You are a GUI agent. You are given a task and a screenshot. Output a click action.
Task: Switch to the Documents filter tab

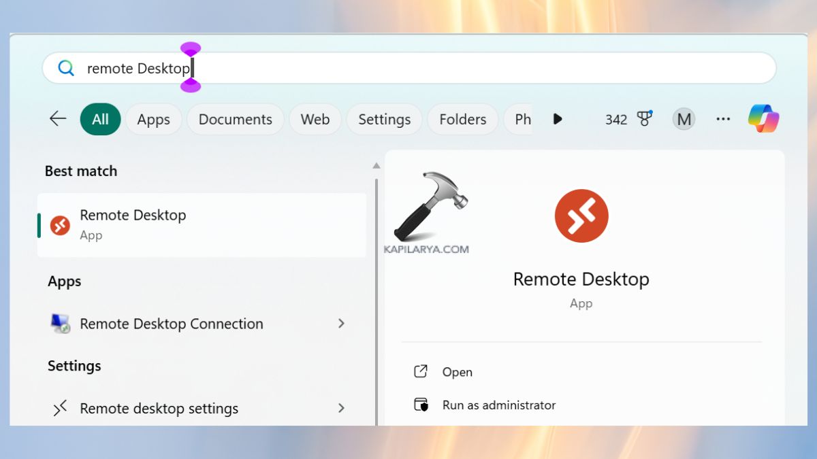coord(235,119)
